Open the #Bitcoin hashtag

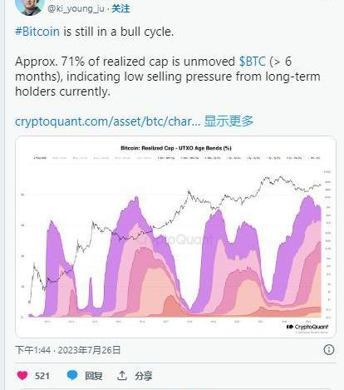point(37,32)
